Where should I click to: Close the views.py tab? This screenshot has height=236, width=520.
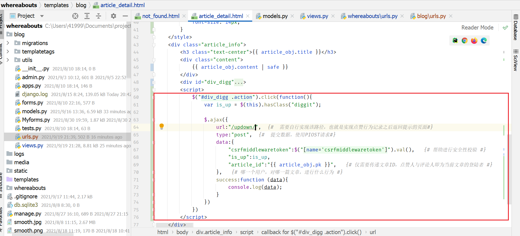[x=333, y=16]
